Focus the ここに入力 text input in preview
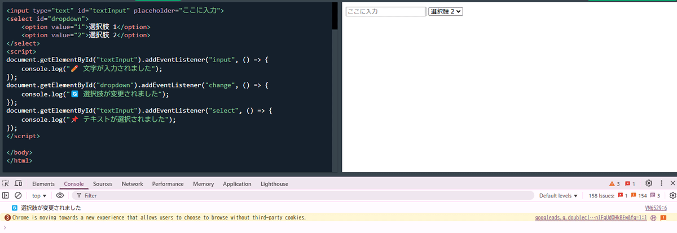This screenshot has width=677, height=233. [386, 11]
